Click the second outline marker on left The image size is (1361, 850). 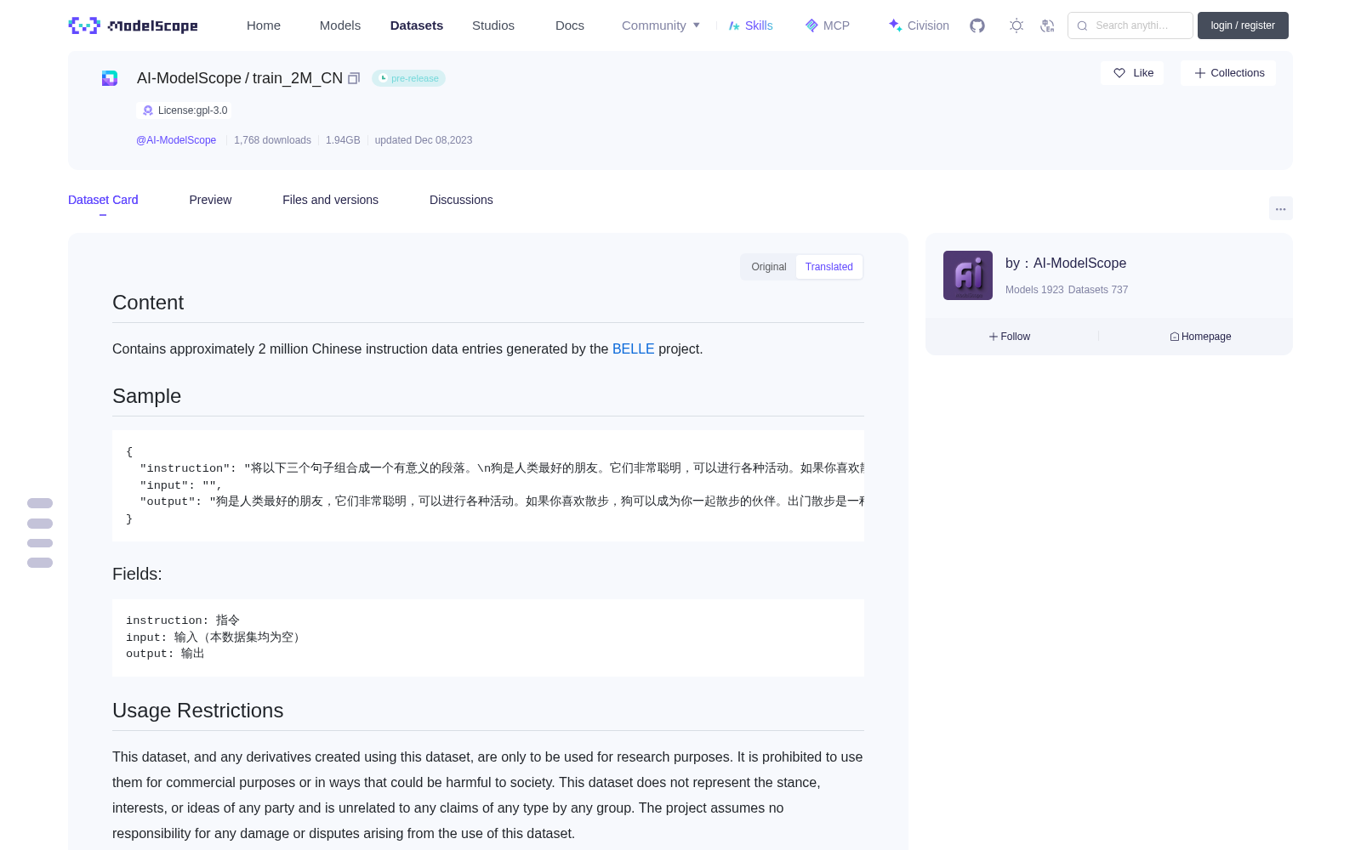pos(40,524)
